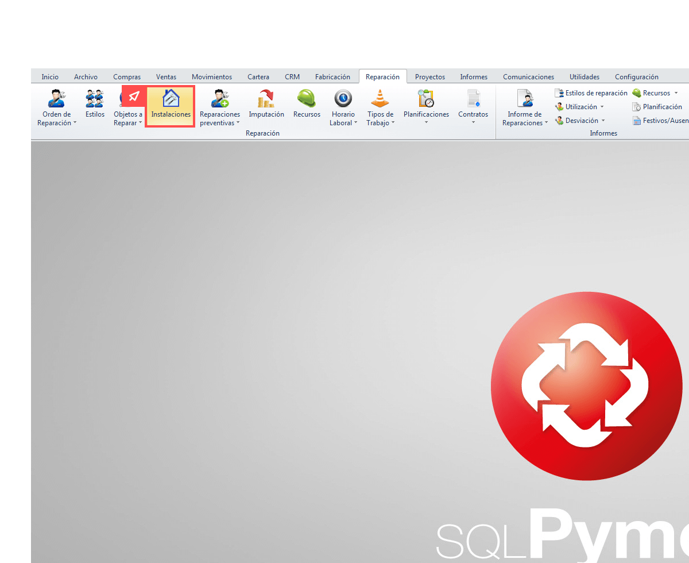The image size is (689, 563).
Task: Expand the Recursos reports dropdown arrow
Action: 676,93
